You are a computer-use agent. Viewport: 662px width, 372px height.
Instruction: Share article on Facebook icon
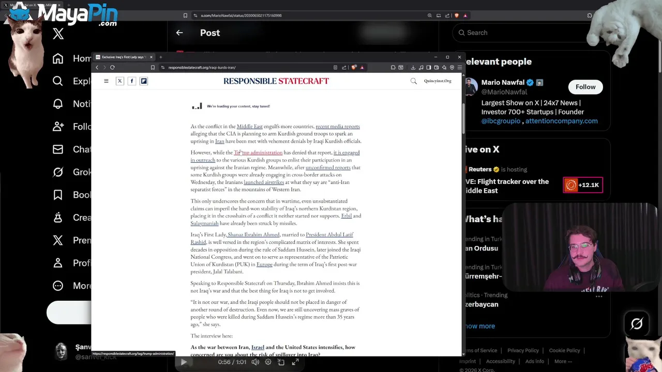(x=131, y=81)
